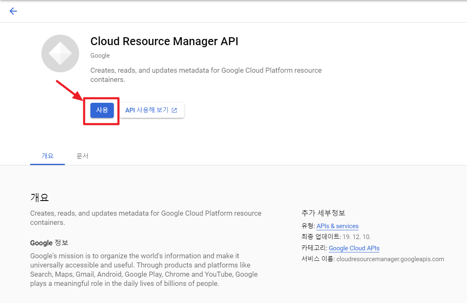
Task: Switch to the 개요 tab
Action: point(47,156)
